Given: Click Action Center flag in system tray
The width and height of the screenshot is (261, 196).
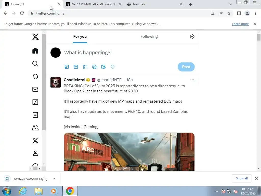Looking at the screenshot, I should pyautogui.click(x=223, y=191).
